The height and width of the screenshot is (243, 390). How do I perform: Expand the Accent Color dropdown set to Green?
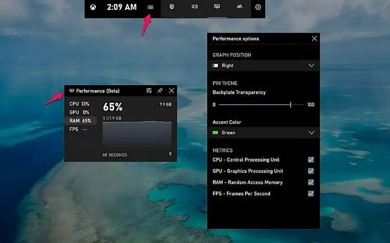click(263, 133)
